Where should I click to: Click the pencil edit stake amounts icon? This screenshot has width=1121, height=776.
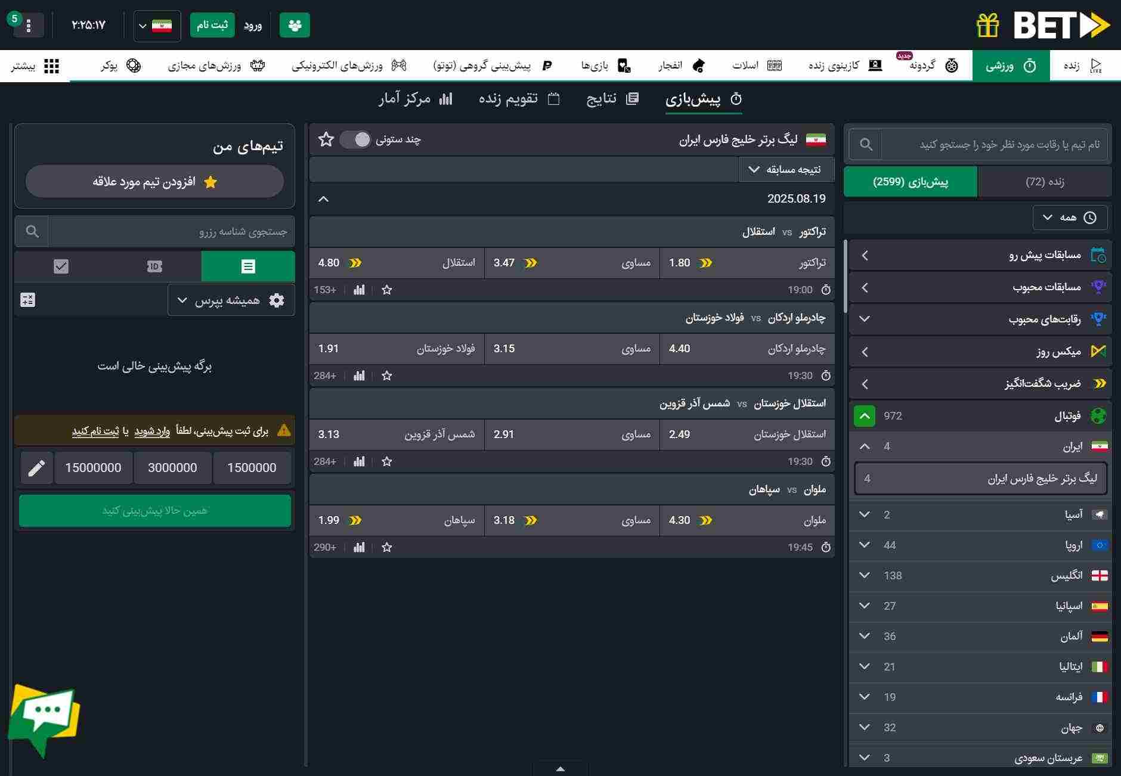[36, 468]
